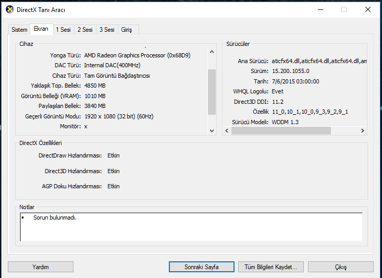Switch to the Sistem tab
The height and width of the screenshot is (278, 382).
coord(19,30)
